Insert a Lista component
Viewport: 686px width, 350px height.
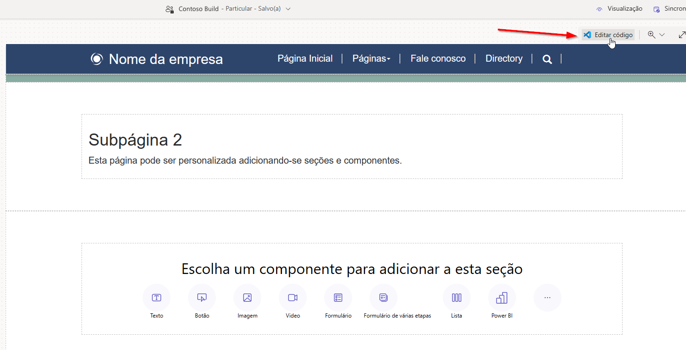456,298
